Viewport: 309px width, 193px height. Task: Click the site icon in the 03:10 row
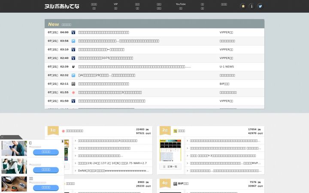click(73, 49)
